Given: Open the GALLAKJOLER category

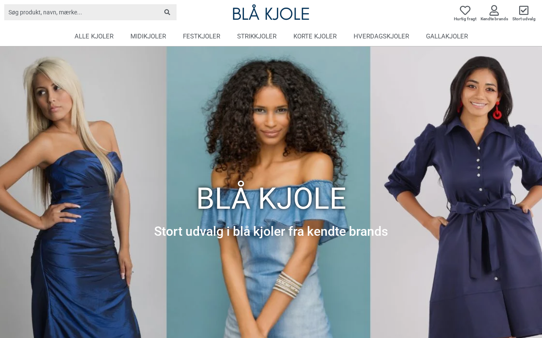Looking at the screenshot, I should pos(447,36).
